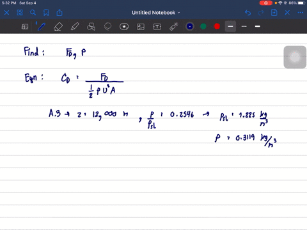Choose the red pen color
Viewport: 307px width, 230px height.
point(217,26)
